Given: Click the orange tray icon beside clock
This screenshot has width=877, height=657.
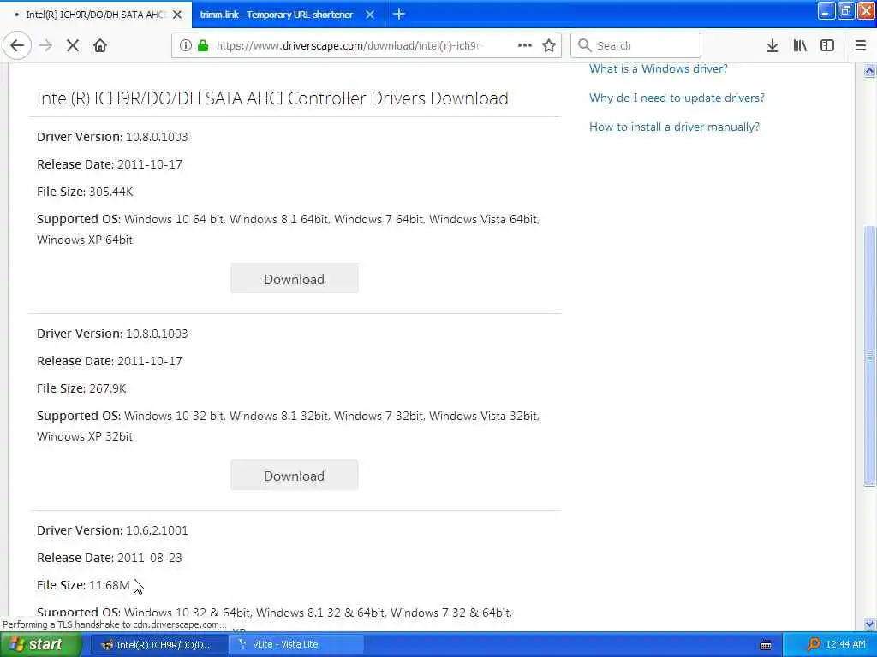Looking at the screenshot, I should coord(814,644).
